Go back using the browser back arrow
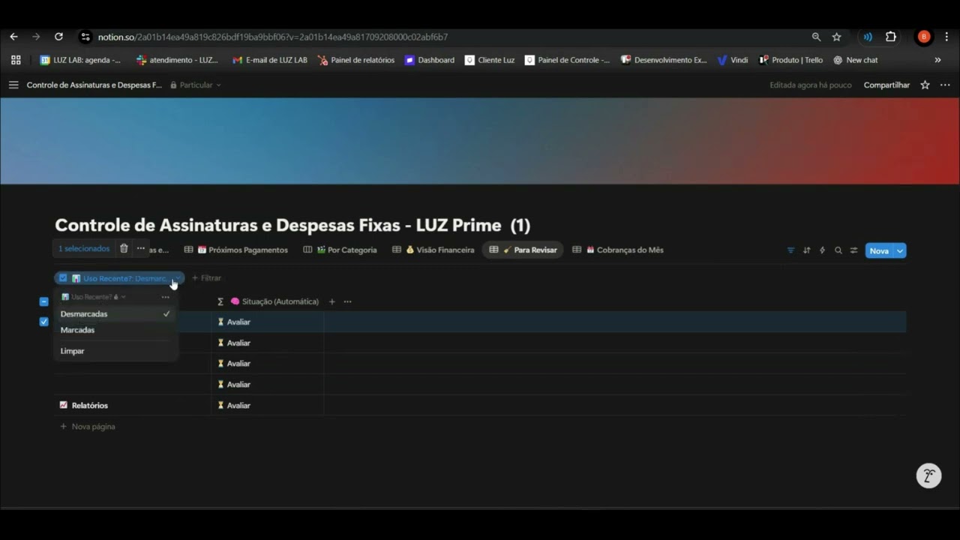This screenshot has height=540, width=960. (13, 37)
